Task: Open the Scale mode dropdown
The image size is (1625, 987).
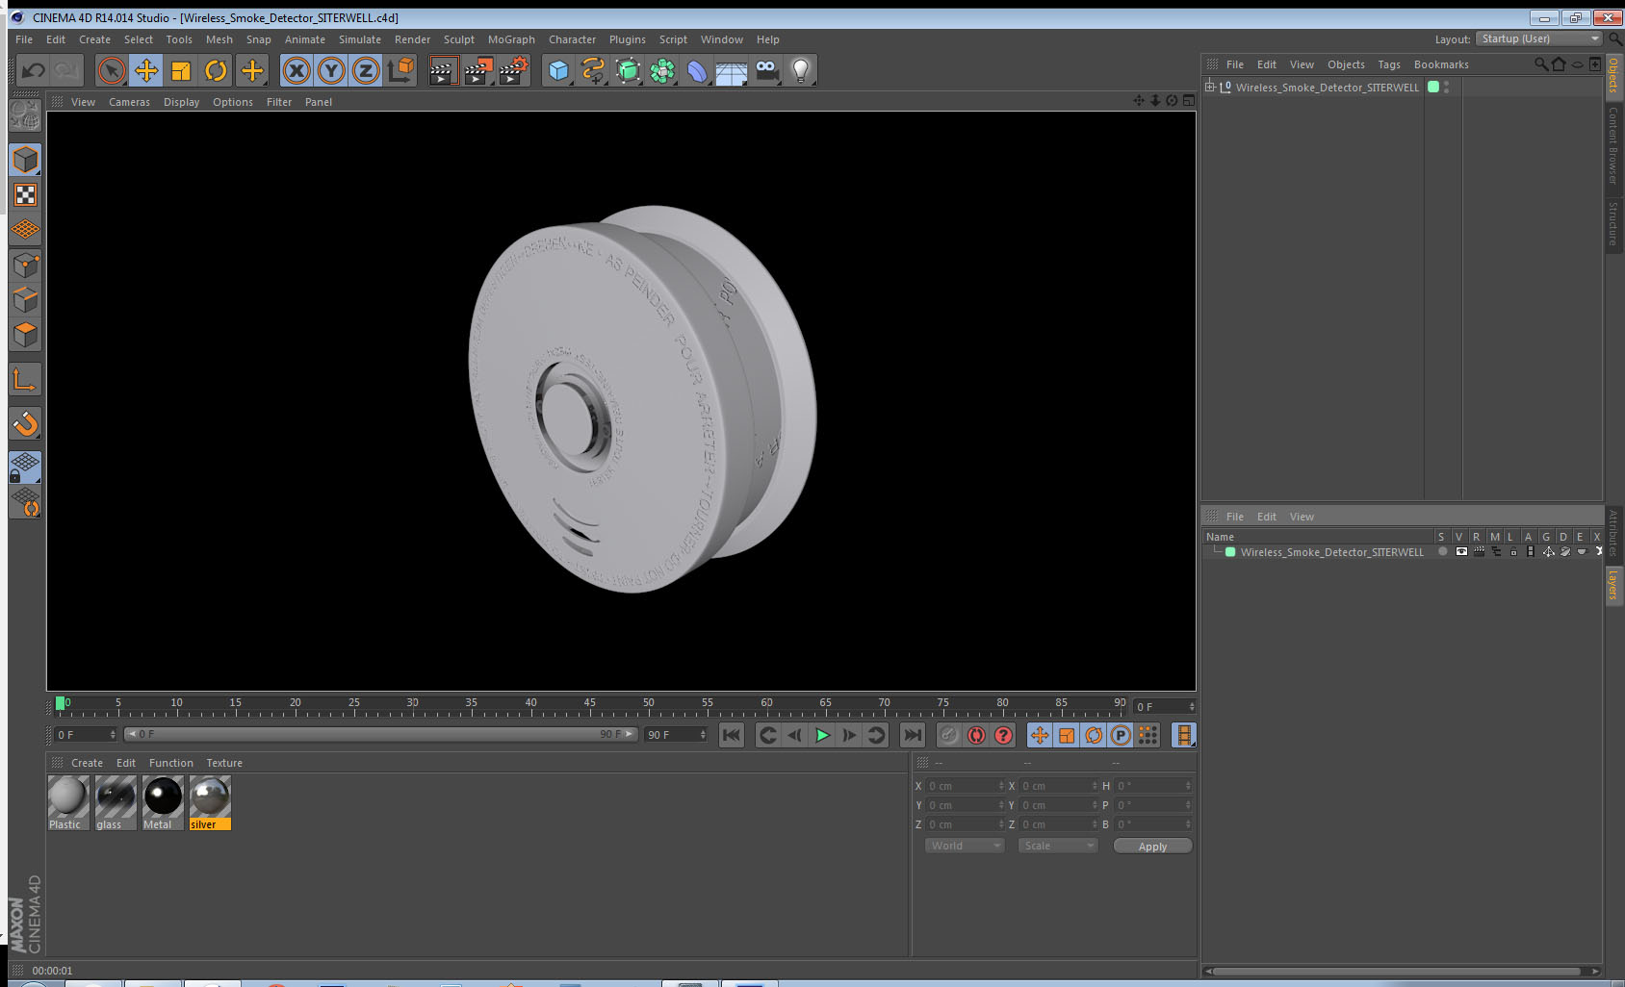Action: click(1058, 846)
